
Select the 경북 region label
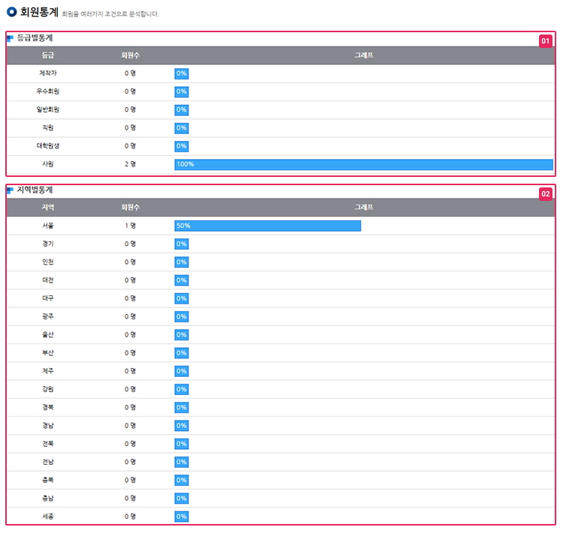coord(48,408)
